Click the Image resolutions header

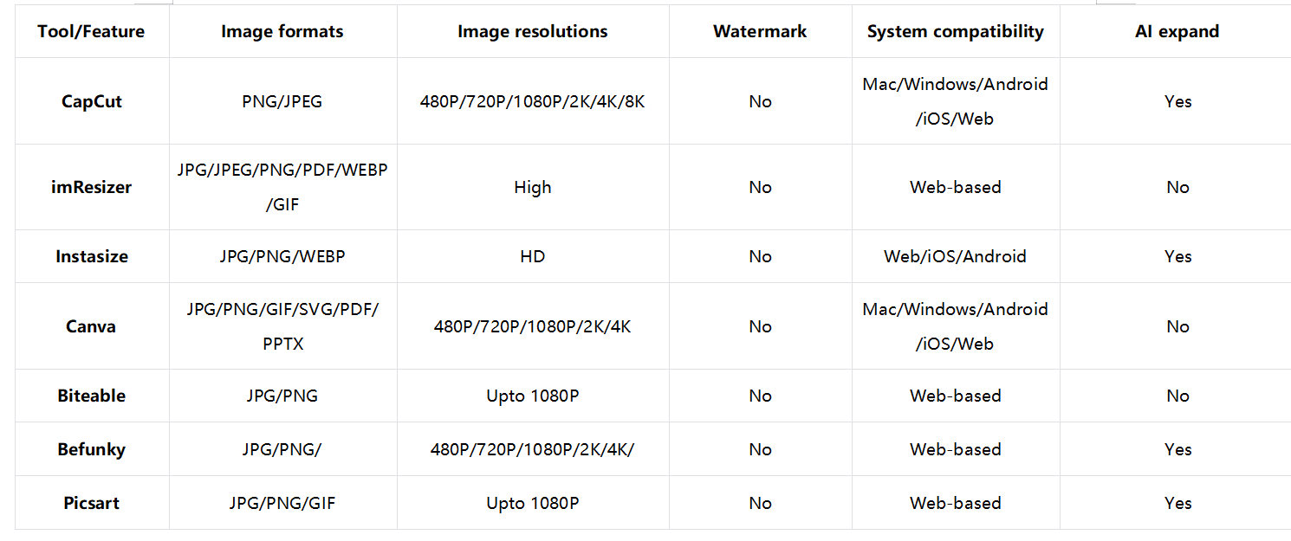(x=533, y=32)
